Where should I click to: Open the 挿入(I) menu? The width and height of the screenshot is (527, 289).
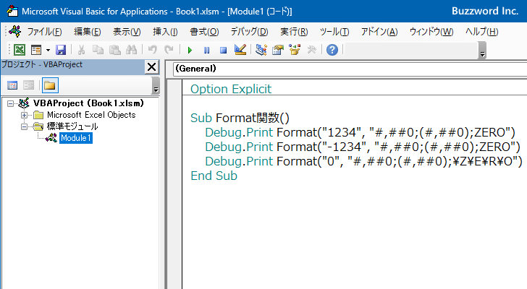pyautogui.click(x=165, y=32)
